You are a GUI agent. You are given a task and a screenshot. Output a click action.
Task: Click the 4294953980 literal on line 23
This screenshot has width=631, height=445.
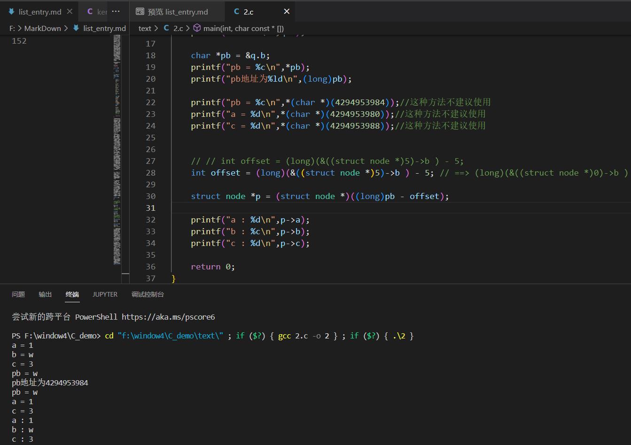(355, 114)
